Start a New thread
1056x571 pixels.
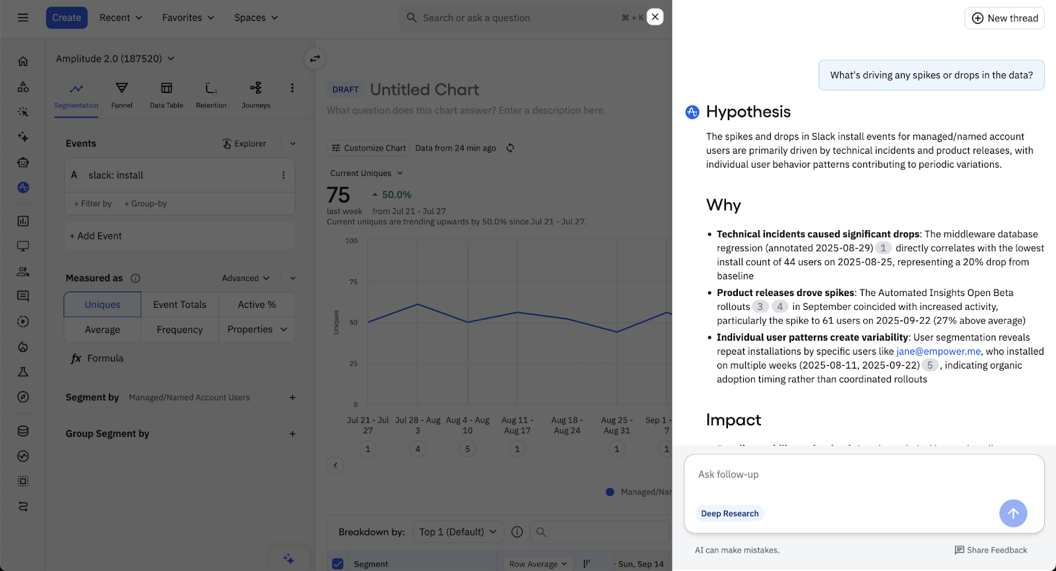1005,18
